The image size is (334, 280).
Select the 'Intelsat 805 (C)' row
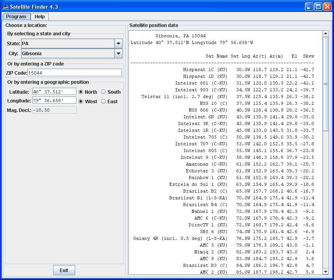pyautogui.click(x=222, y=151)
